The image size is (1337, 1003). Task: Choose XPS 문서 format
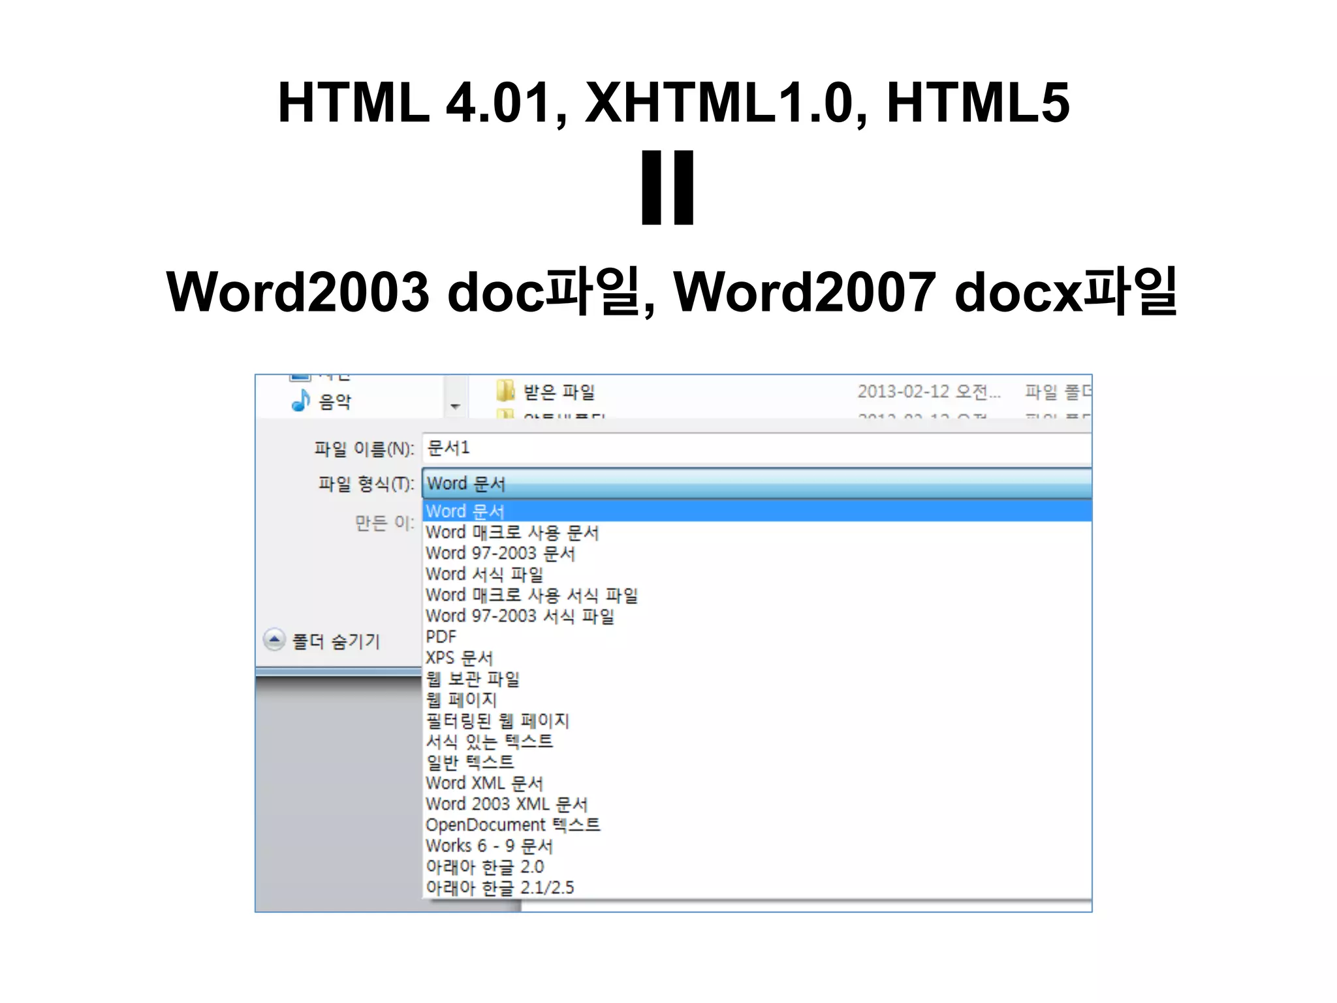click(x=757, y=658)
